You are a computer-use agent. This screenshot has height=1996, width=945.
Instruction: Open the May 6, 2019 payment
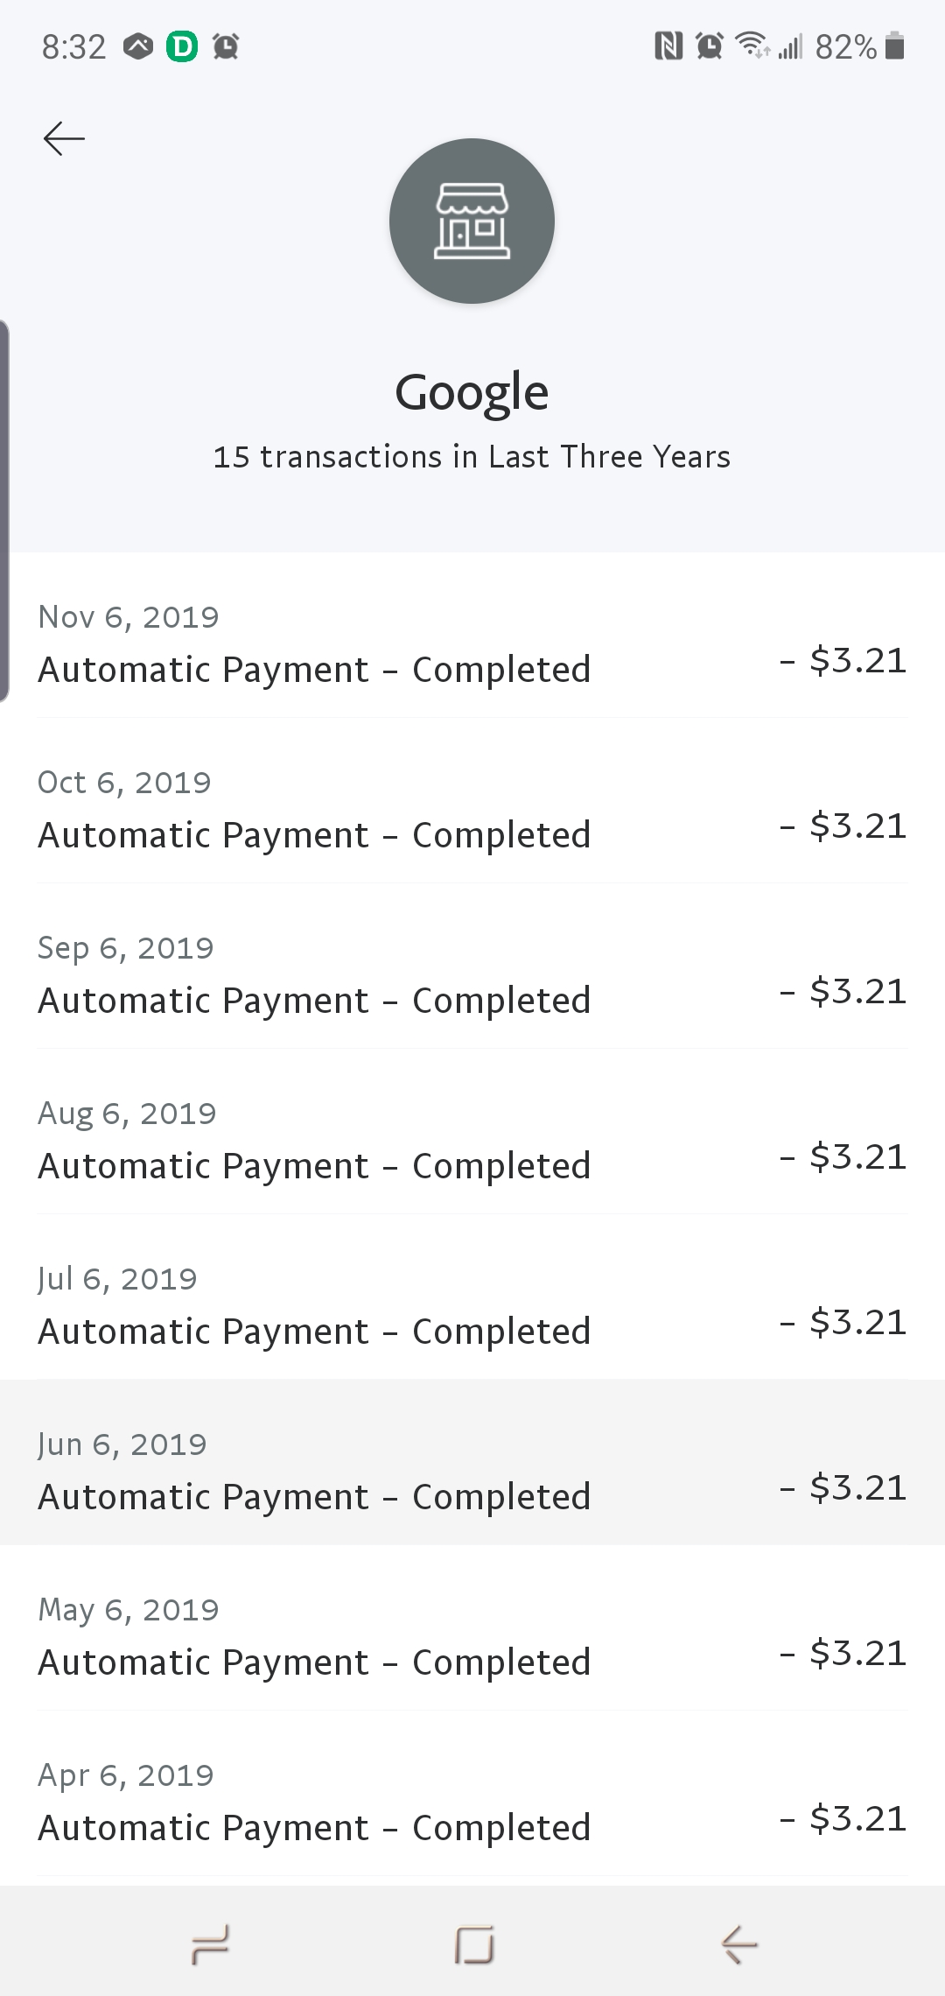pos(472,1637)
